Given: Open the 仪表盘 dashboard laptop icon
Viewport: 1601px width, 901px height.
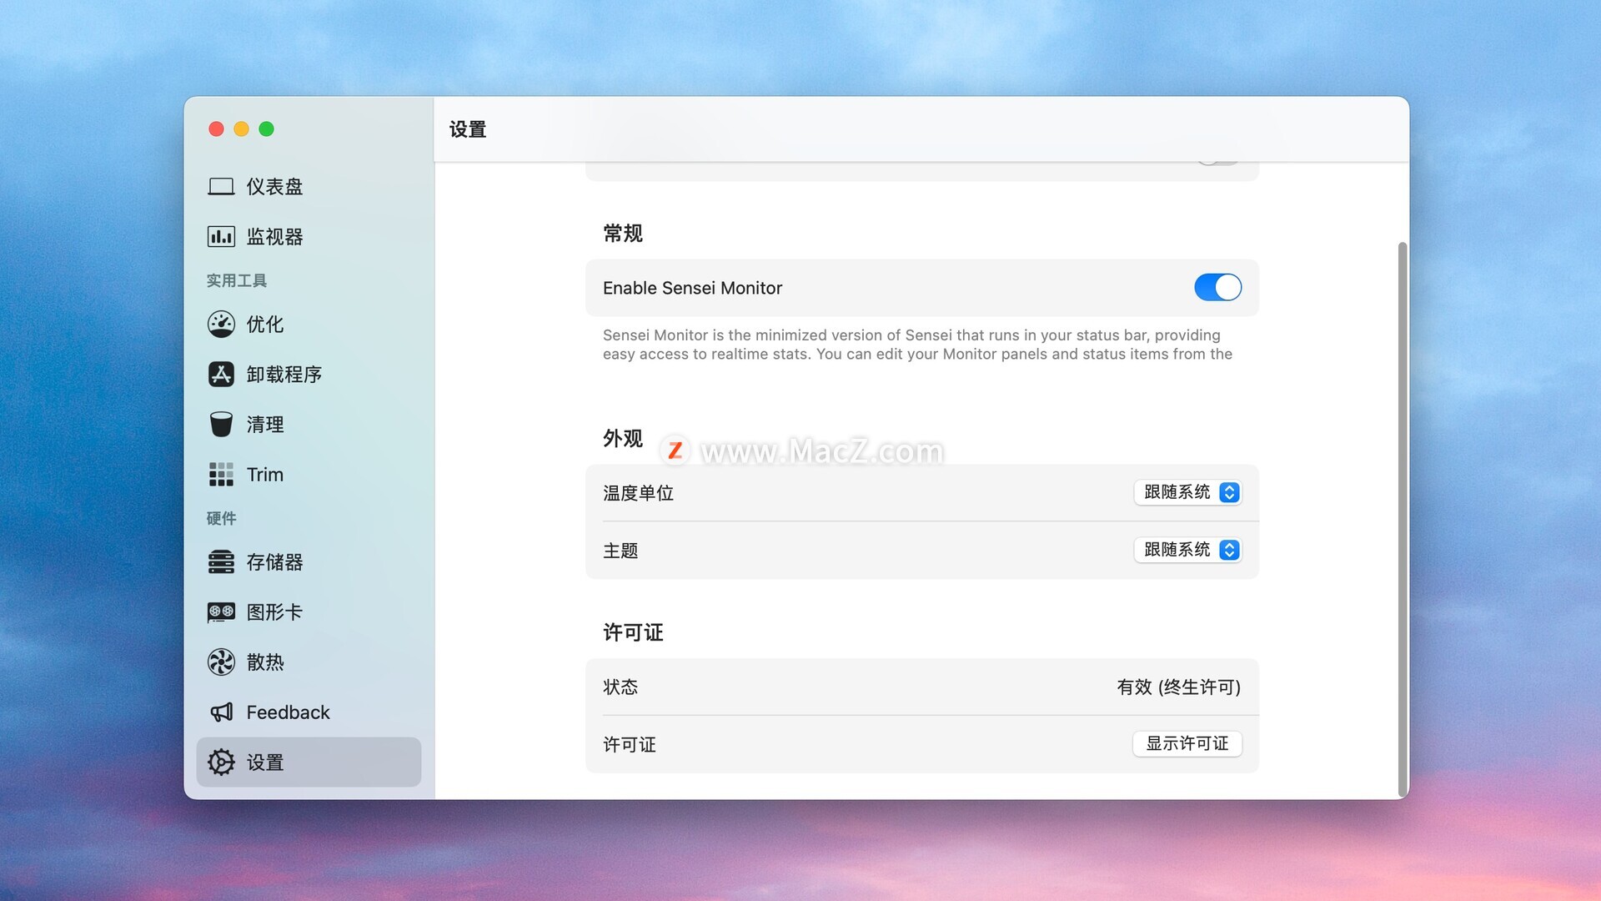Looking at the screenshot, I should [x=221, y=187].
